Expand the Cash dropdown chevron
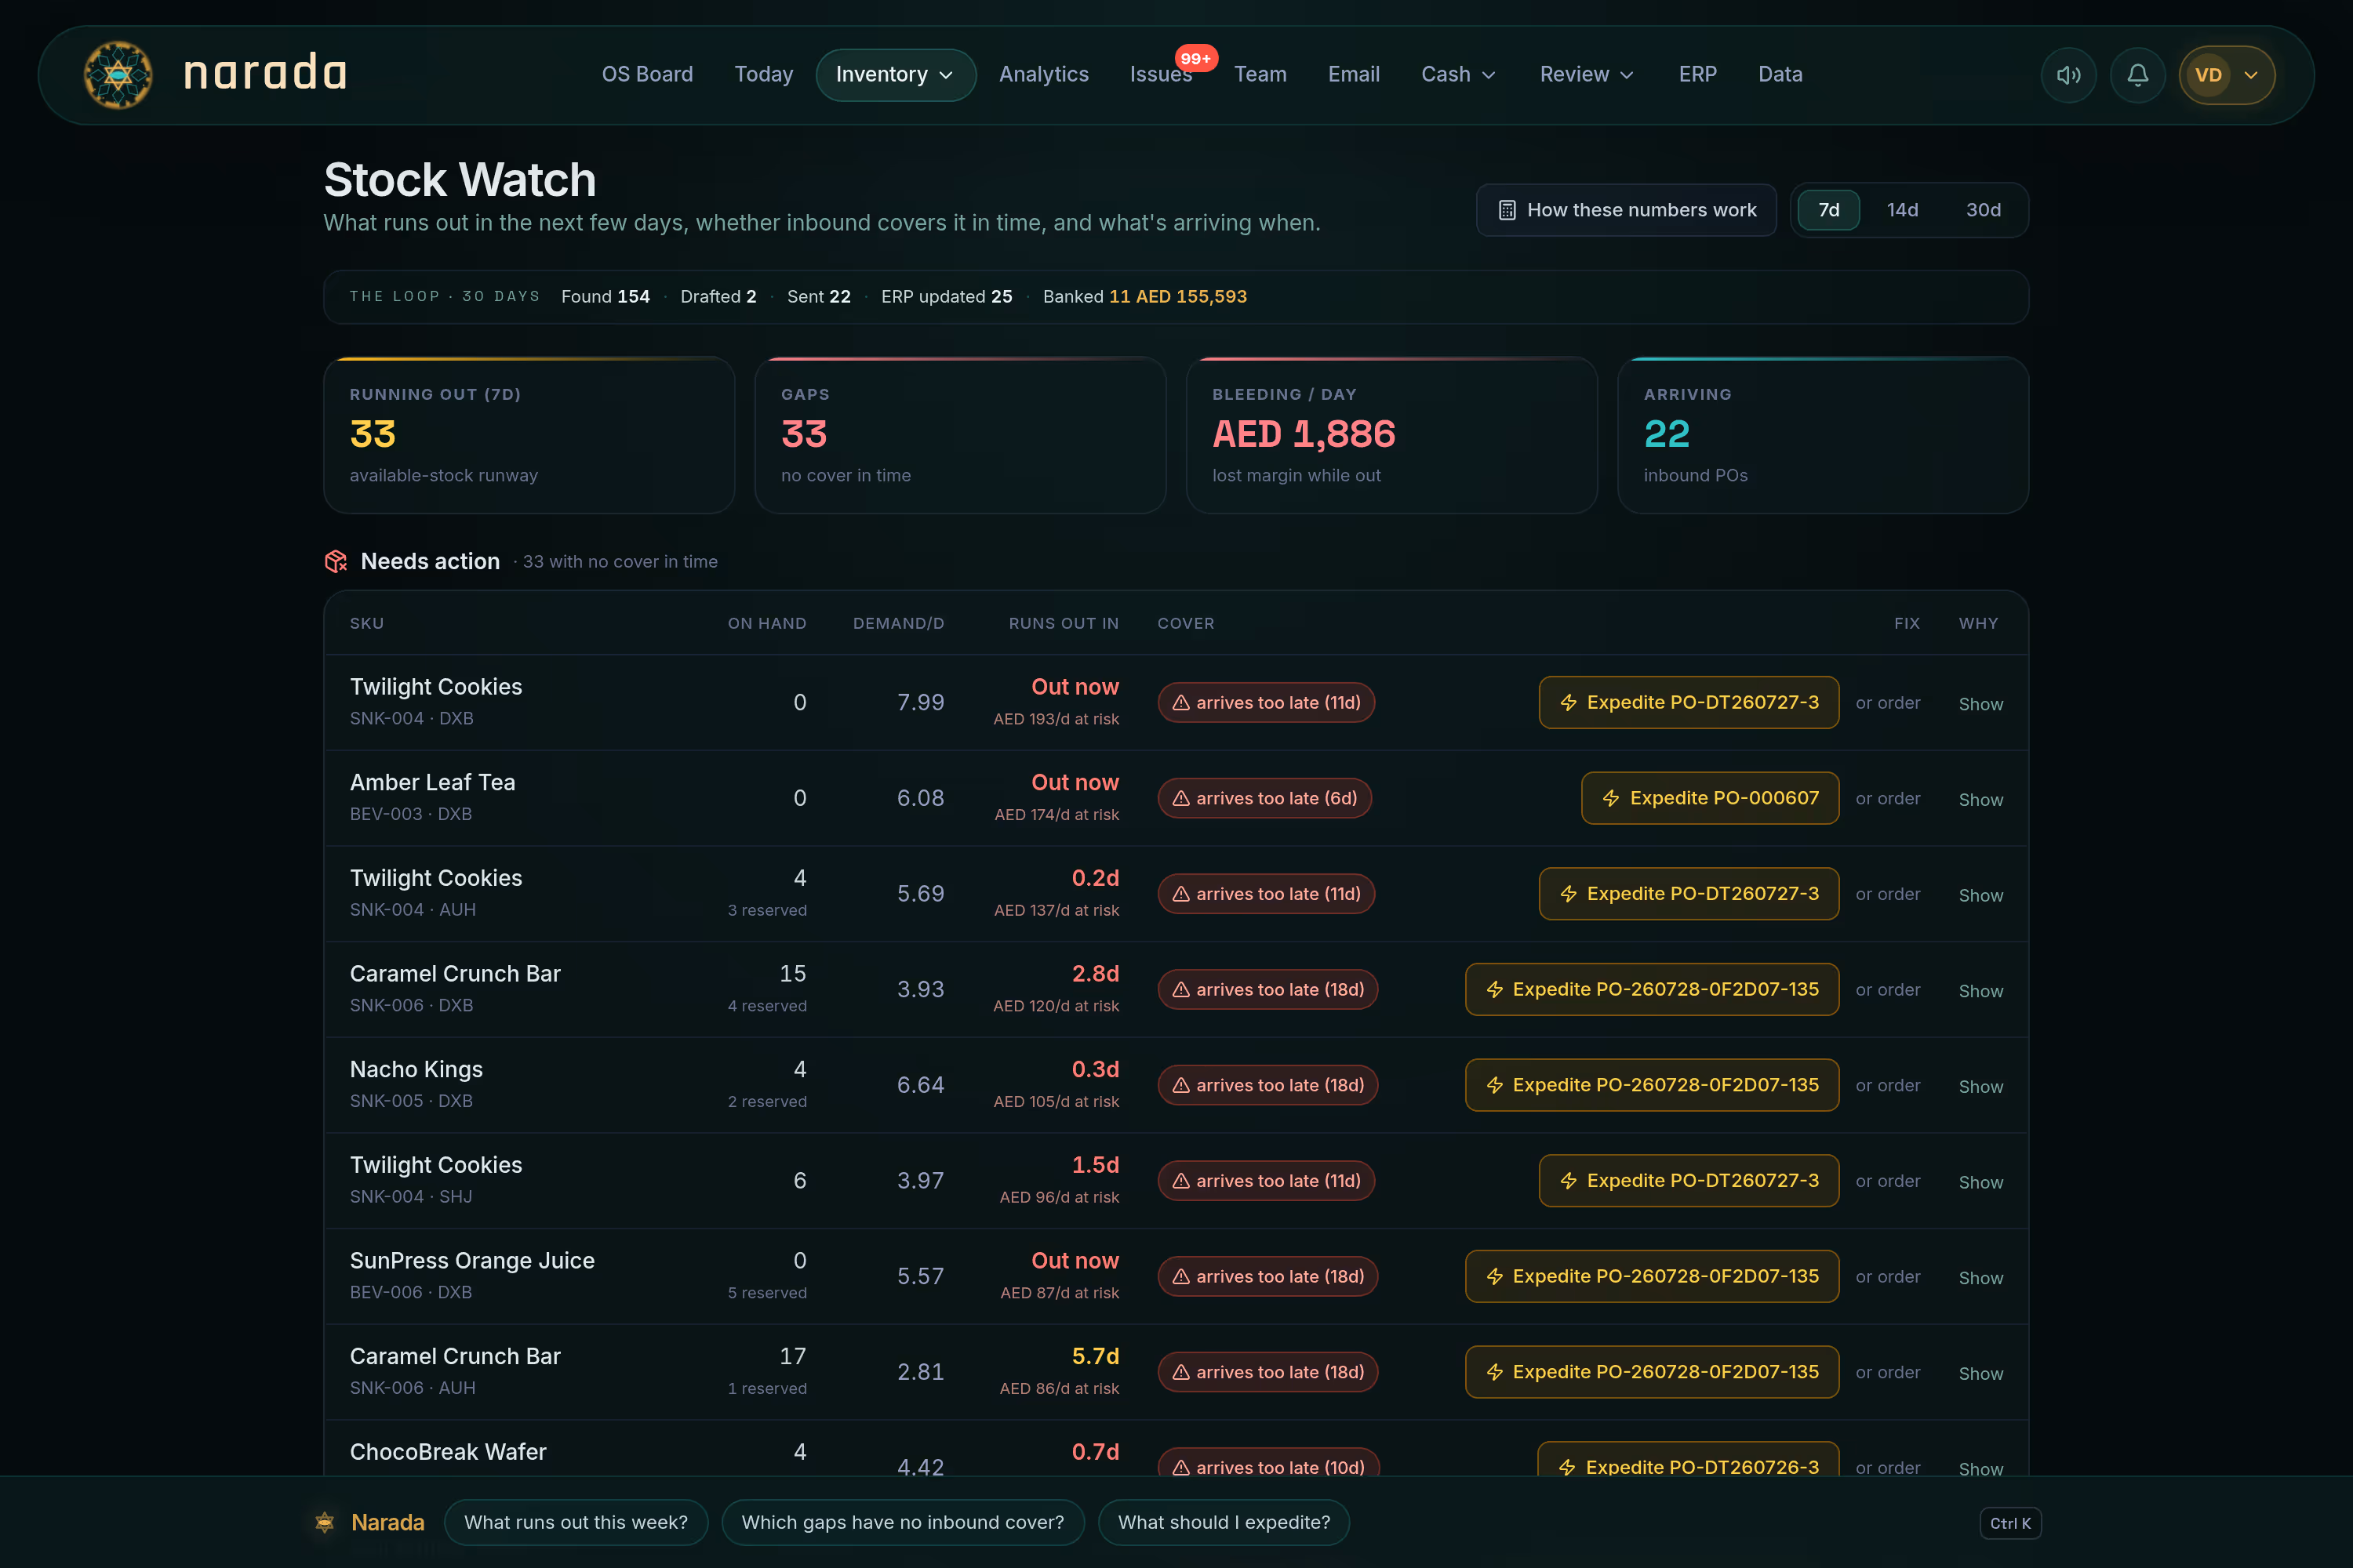The width and height of the screenshot is (2353, 1568). (x=1489, y=75)
